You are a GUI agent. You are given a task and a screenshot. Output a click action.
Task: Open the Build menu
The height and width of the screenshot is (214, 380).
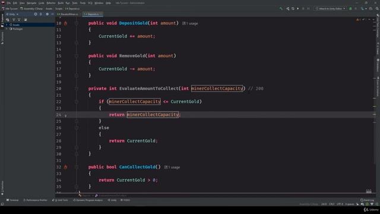click(x=61, y=3)
